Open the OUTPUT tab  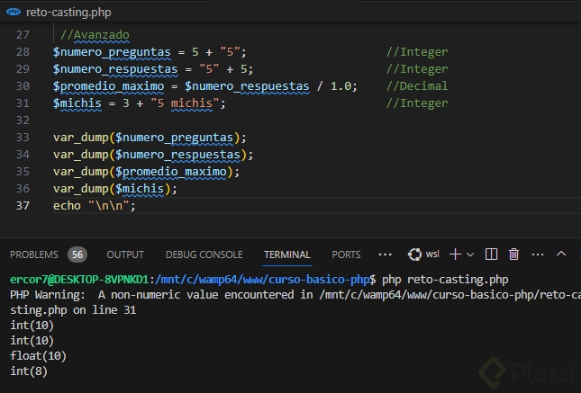125,255
